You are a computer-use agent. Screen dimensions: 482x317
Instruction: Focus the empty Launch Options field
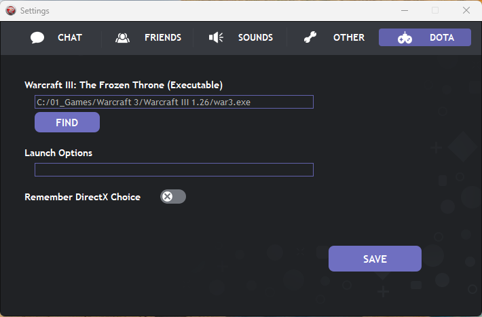pos(174,170)
